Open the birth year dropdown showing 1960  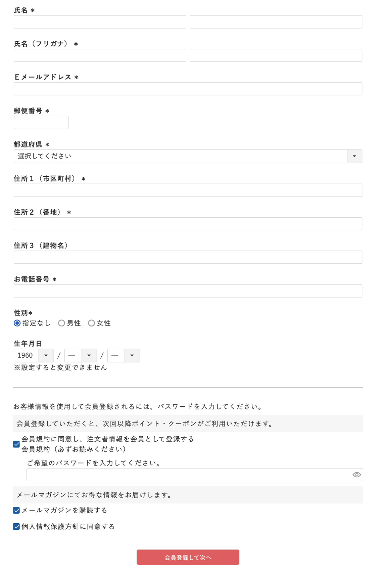(34, 355)
